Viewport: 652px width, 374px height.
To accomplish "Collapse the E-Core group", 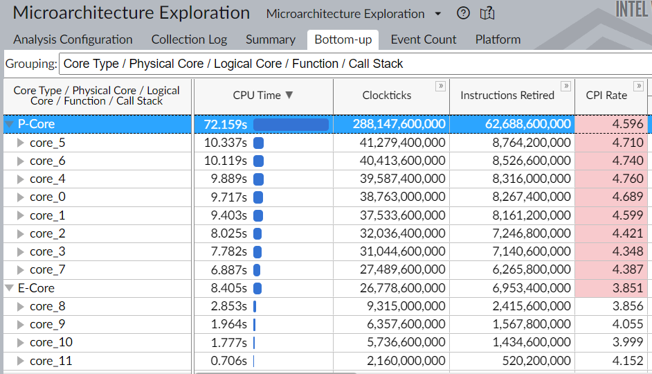I will click(9, 288).
